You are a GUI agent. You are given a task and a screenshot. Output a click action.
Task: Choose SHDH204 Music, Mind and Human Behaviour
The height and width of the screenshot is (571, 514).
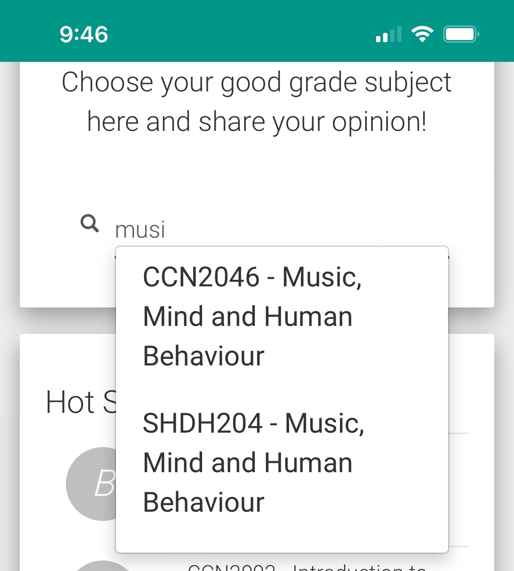pos(282,463)
